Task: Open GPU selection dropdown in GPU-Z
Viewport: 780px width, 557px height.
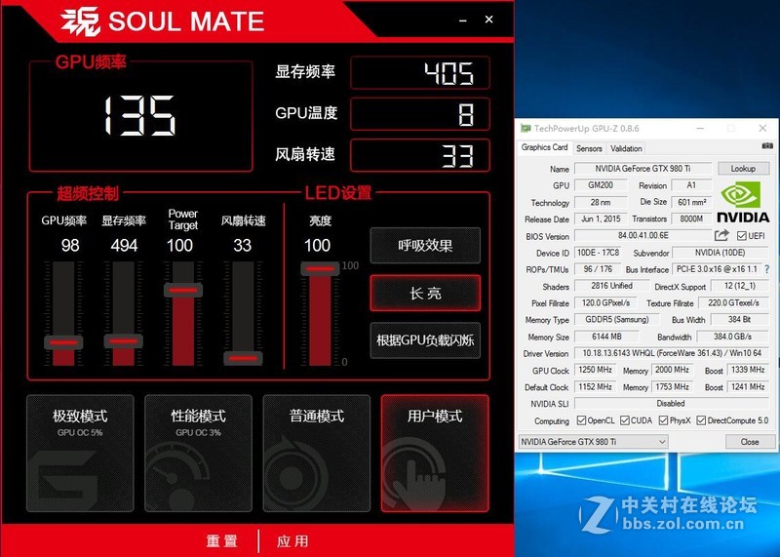Action: coord(593,442)
